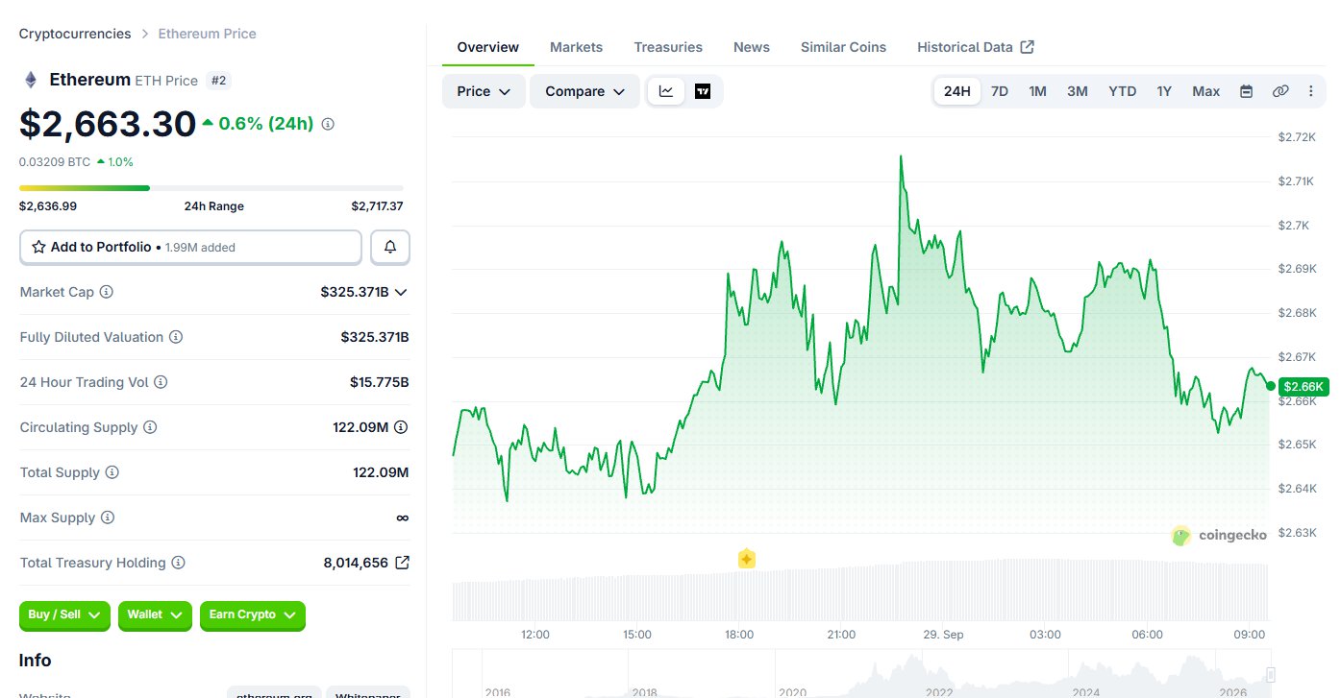Screen dimensions: 1341x698
Task: Click Add to Portfolio button
Action: click(x=190, y=247)
